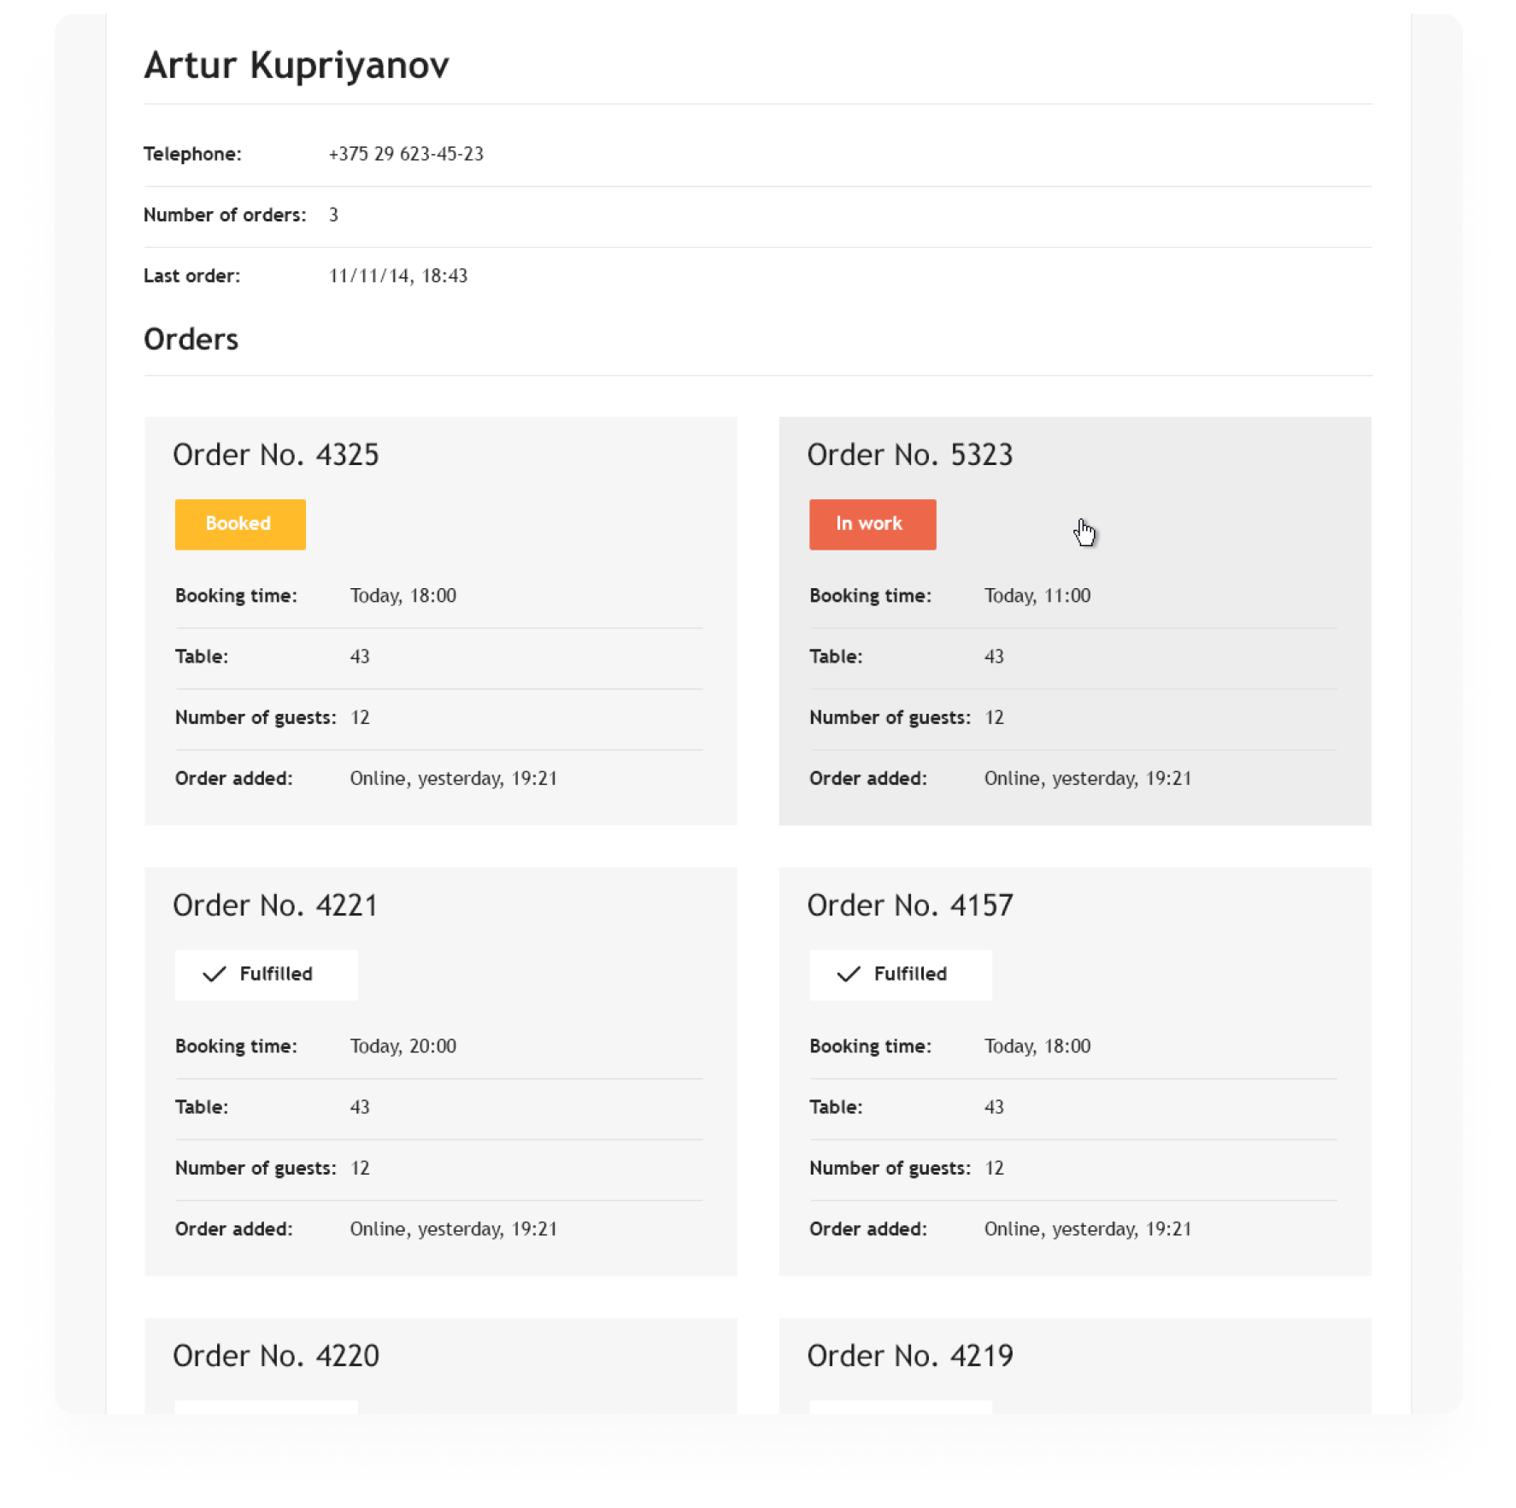Screen dimensions: 1516x1508
Task: Click telephone number +375 29 623-45-23
Action: [x=406, y=154]
